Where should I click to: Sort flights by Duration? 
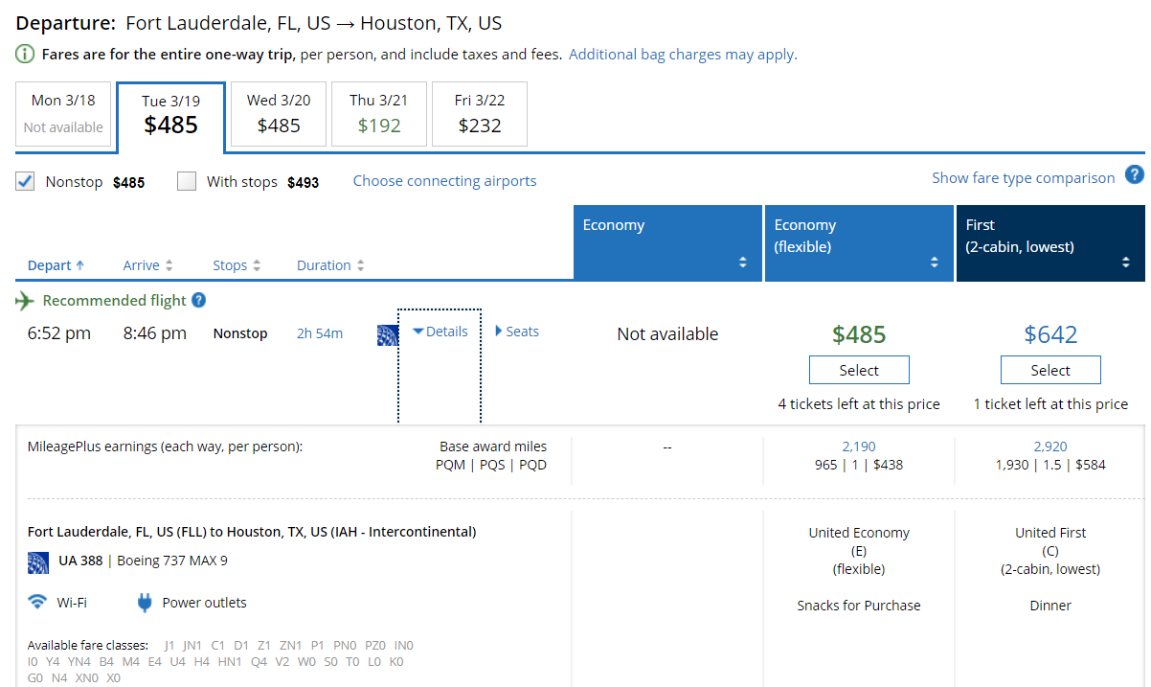[x=330, y=265]
